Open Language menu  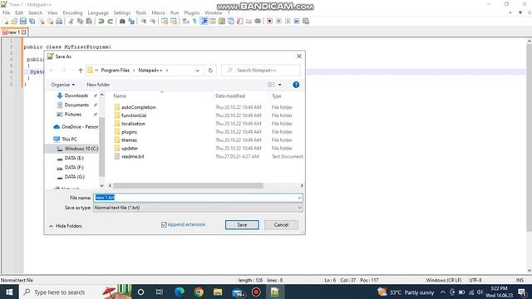point(98,12)
